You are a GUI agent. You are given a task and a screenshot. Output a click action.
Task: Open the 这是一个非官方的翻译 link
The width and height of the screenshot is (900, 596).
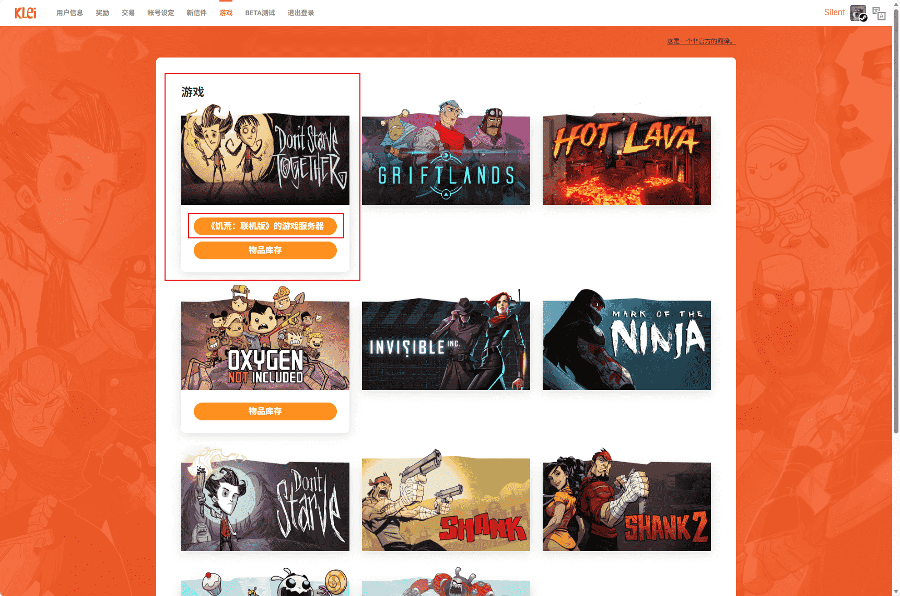tap(701, 41)
